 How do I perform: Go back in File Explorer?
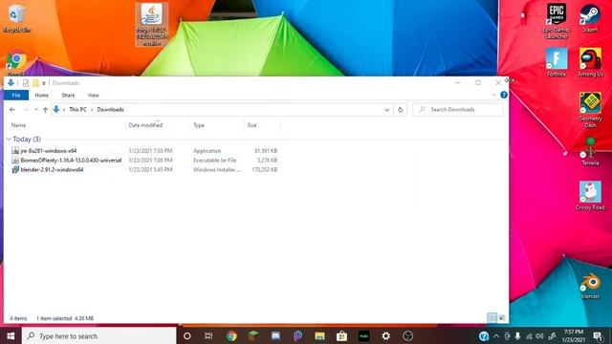pos(12,110)
